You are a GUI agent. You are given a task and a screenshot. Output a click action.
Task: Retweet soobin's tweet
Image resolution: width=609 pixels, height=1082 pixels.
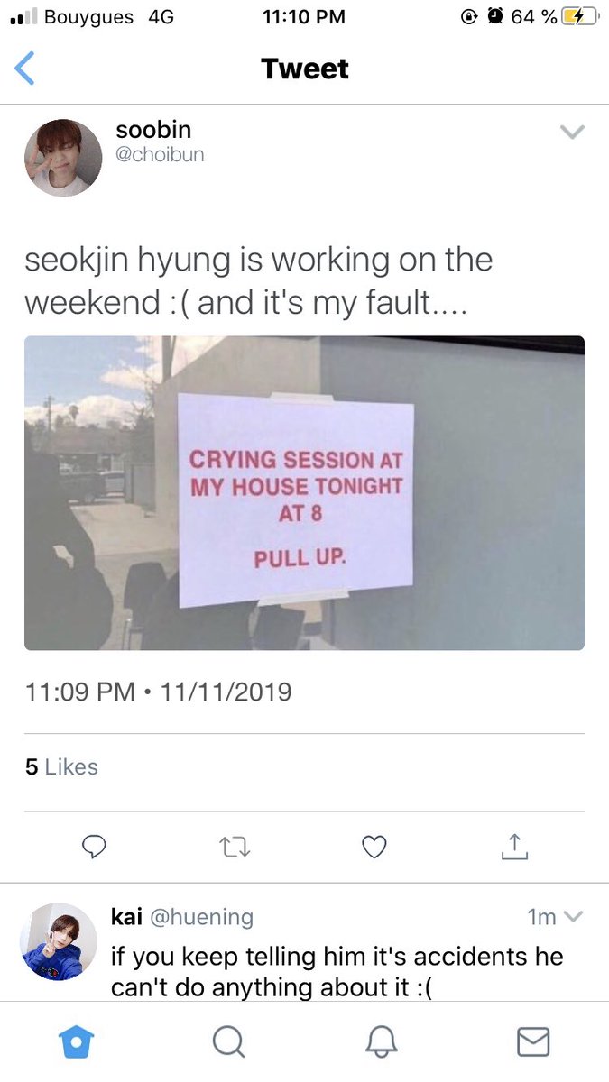pyautogui.click(x=235, y=846)
